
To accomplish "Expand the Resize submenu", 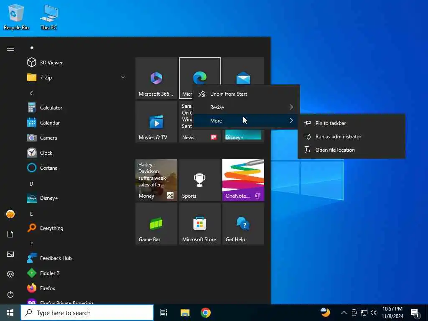I will tap(246, 107).
